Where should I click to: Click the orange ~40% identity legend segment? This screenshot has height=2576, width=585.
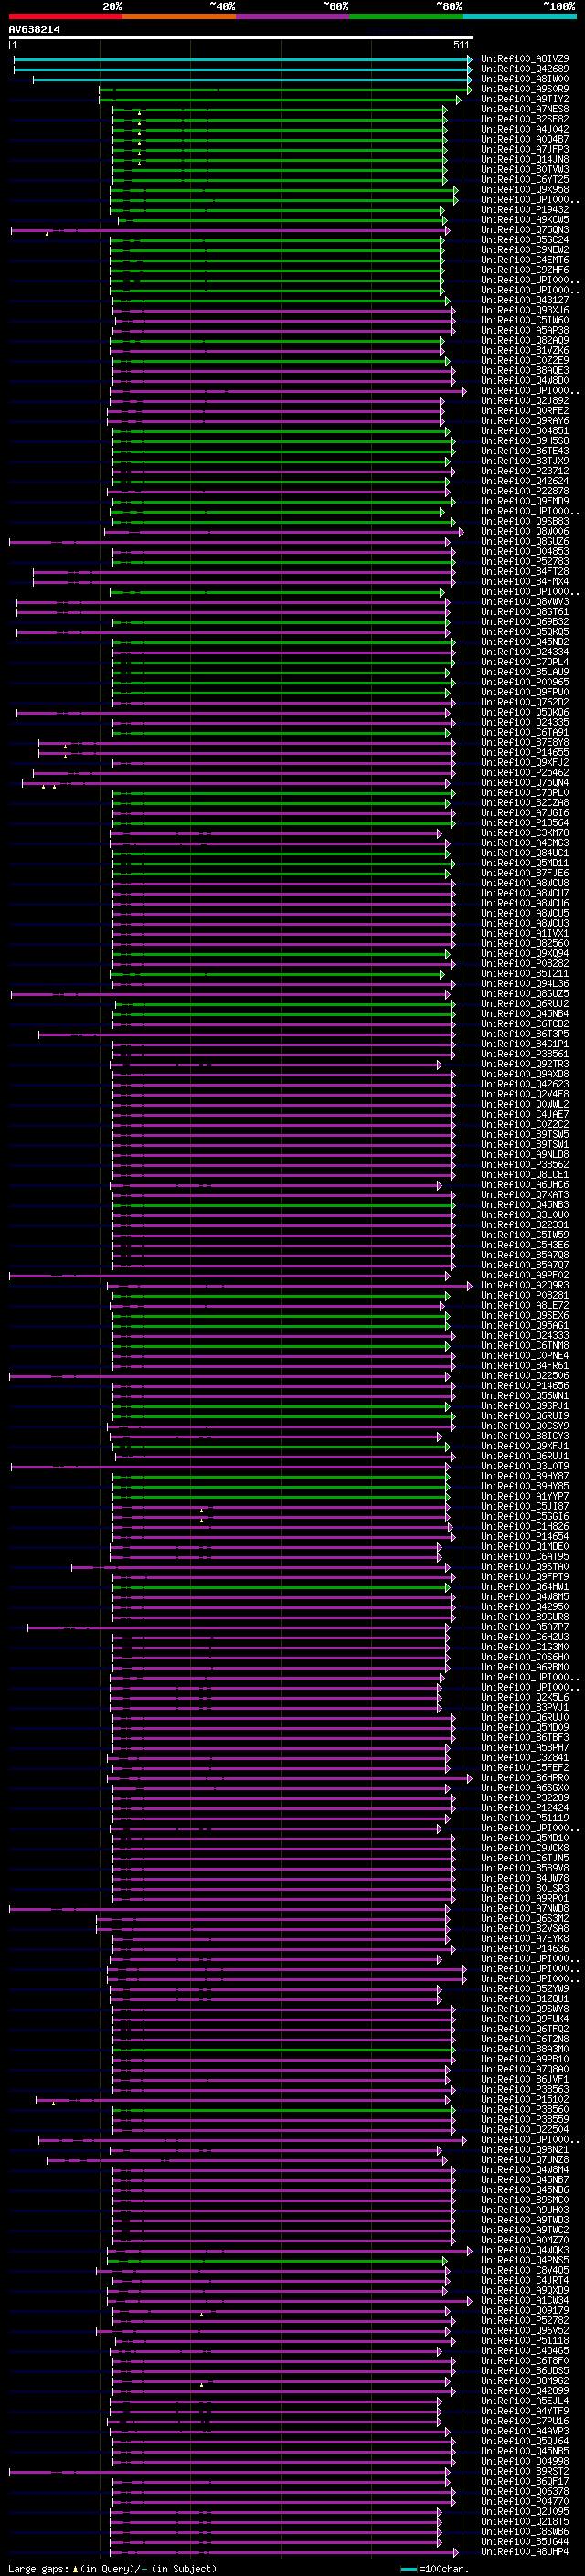click(179, 16)
